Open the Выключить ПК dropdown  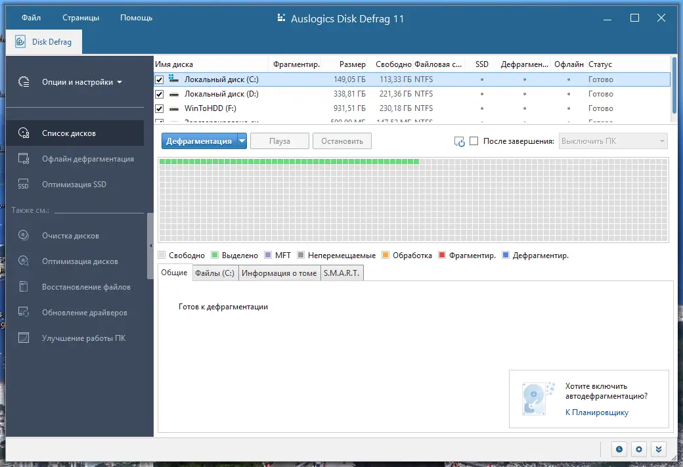coord(612,140)
